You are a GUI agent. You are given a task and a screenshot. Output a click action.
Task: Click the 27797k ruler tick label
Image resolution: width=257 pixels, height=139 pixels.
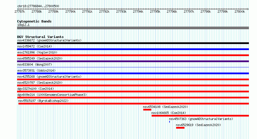pyautogui.click(x=189, y=12)
